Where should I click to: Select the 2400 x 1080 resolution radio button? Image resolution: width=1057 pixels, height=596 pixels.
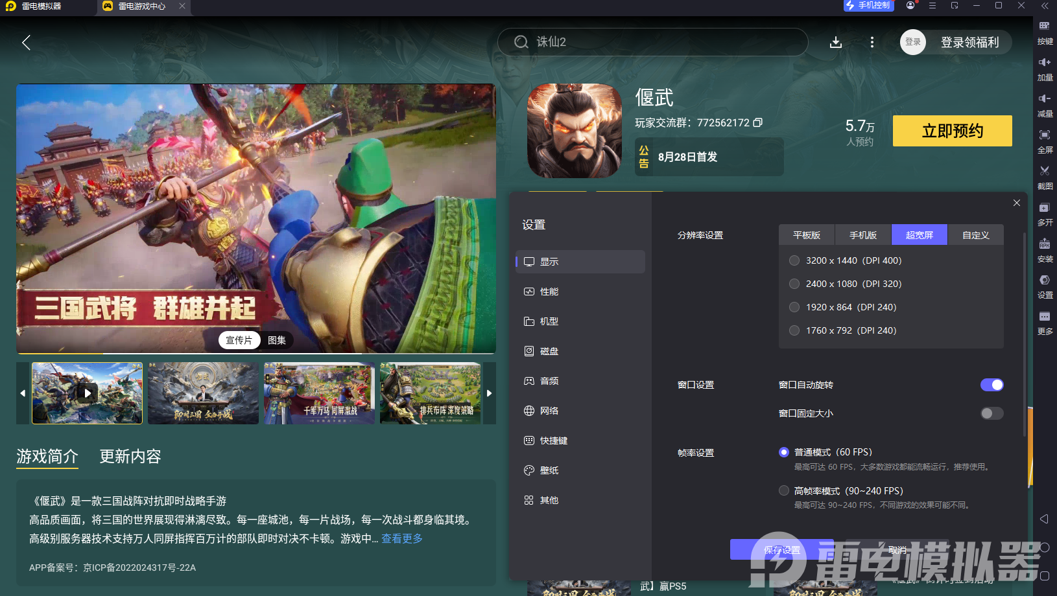click(x=794, y=284)
